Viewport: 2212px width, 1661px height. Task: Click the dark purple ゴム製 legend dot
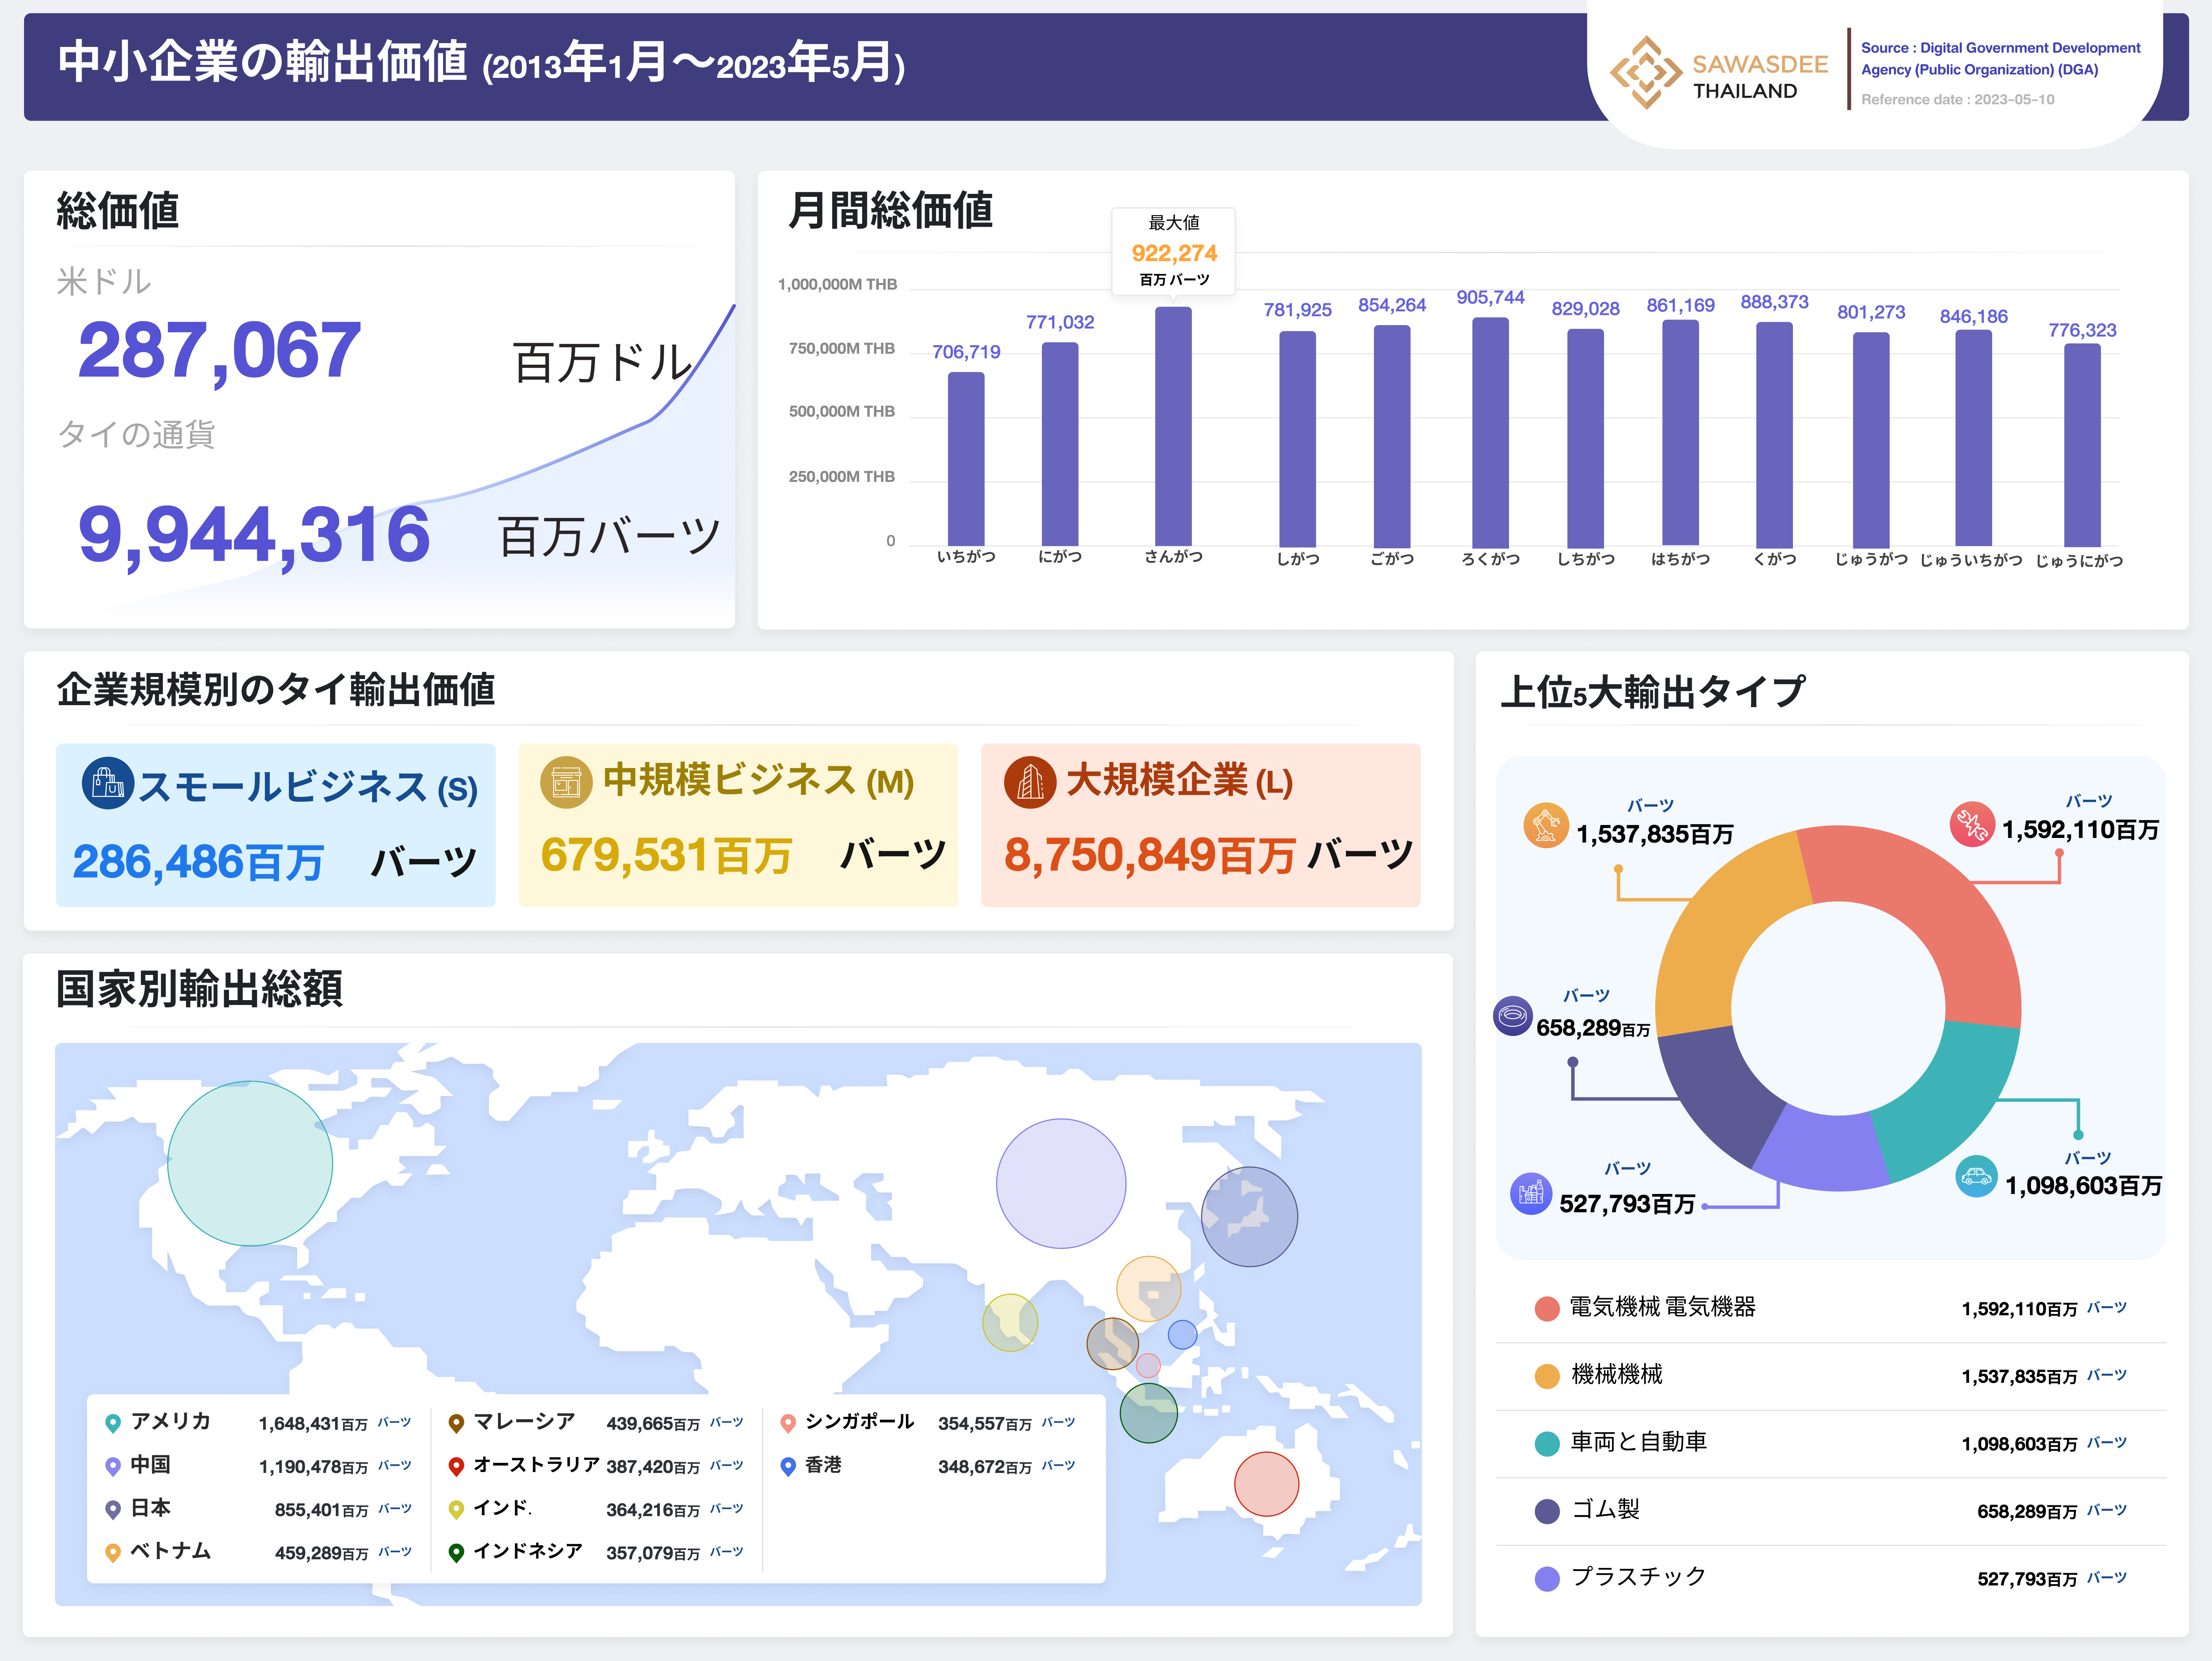coord(1547,1511)
